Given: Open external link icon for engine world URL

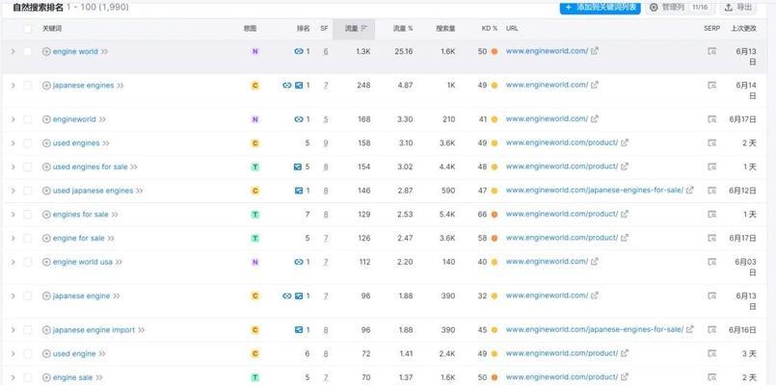Looking at the screenshot, I should tap(595, 50).
